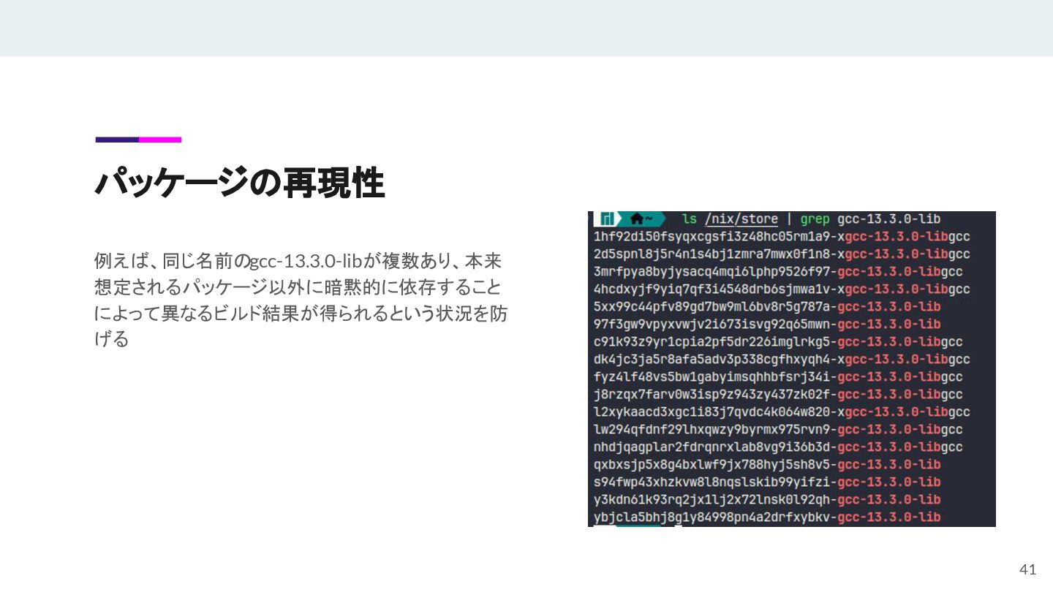This screenshot has height=592, width=1053.
Task: Click the paragraph line starting 例えば、同じ名前の
Action: (x=298, y=260)
